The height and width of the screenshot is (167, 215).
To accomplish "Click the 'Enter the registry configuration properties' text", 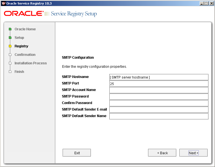I will pos(95,67).
